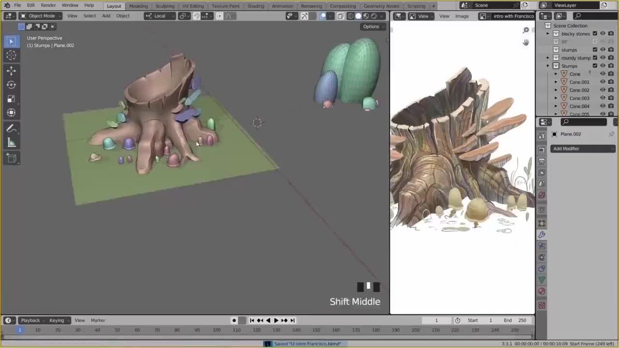The image size is (619, 348).
Task: Toggle auto keying record button
Action: tap(234, 320)
